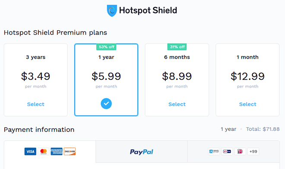Viewport: 285px width, 169px height.
Task: Open the credit card payment tab
Action: click(x=50, y=152)
